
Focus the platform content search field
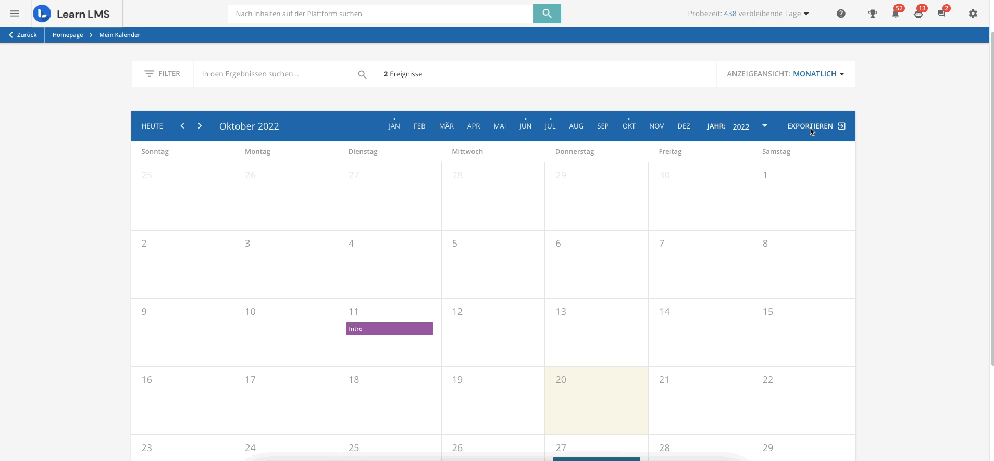coord(380,14)
